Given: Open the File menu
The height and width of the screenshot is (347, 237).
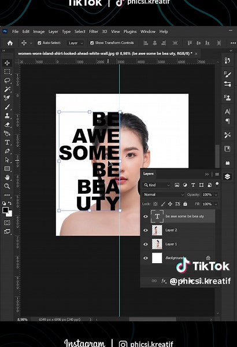Looking at the screenshot, I should tap(15, 31).
